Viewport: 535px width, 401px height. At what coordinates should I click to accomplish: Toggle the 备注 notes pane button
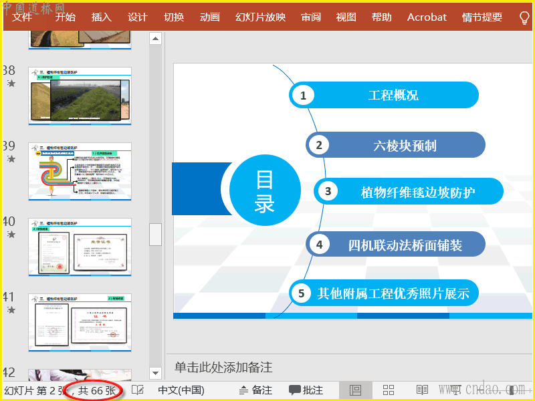[x=255, y=390]
